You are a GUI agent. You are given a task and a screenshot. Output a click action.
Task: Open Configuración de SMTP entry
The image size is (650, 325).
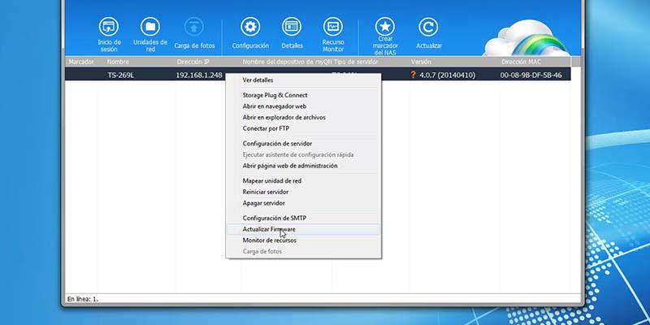[x=275, y=218]
